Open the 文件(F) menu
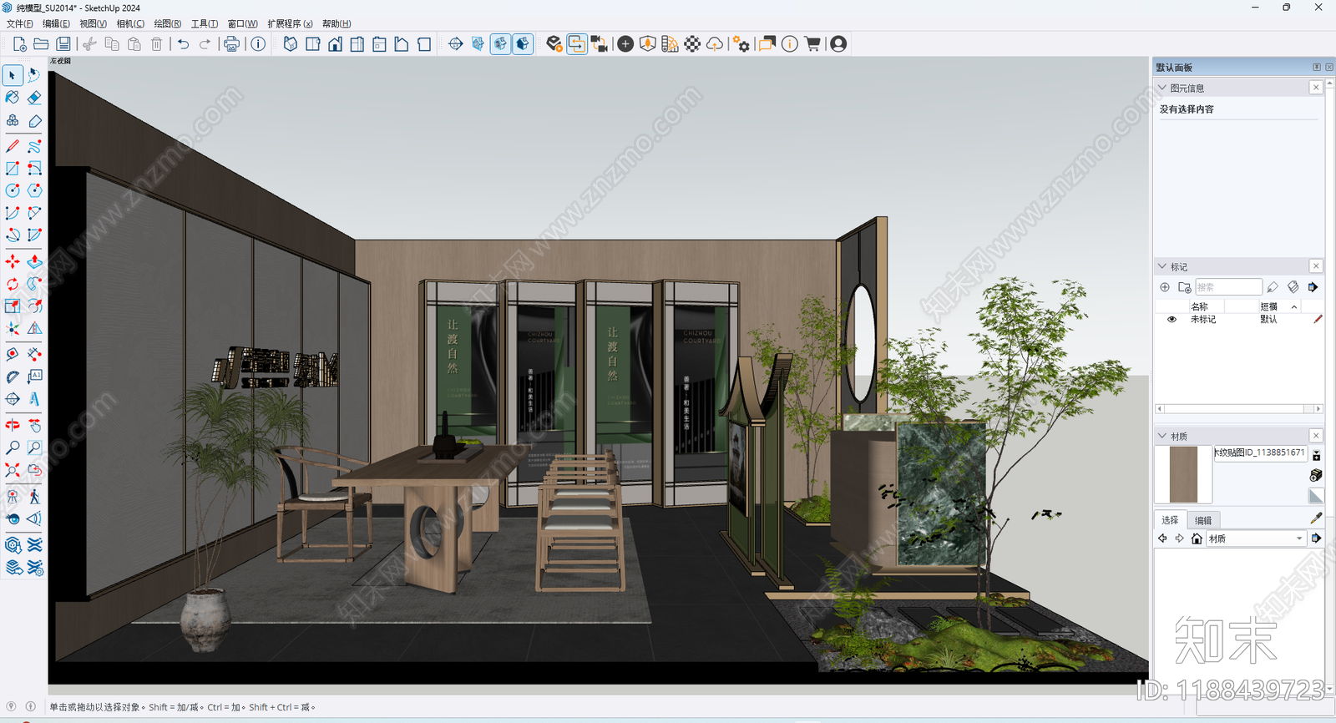The image size is (1336, 723). 20,24
